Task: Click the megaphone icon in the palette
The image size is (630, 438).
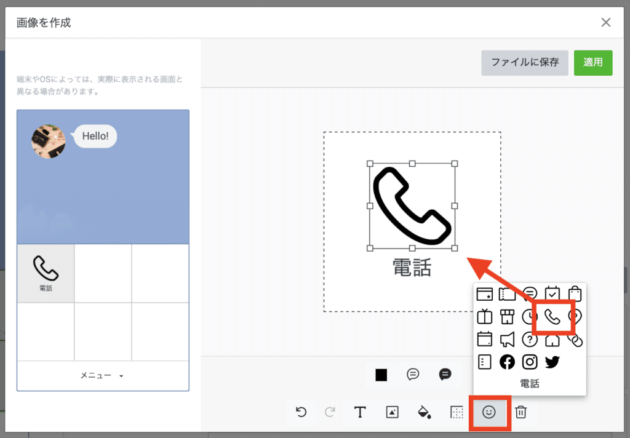Action: point(507,340)
